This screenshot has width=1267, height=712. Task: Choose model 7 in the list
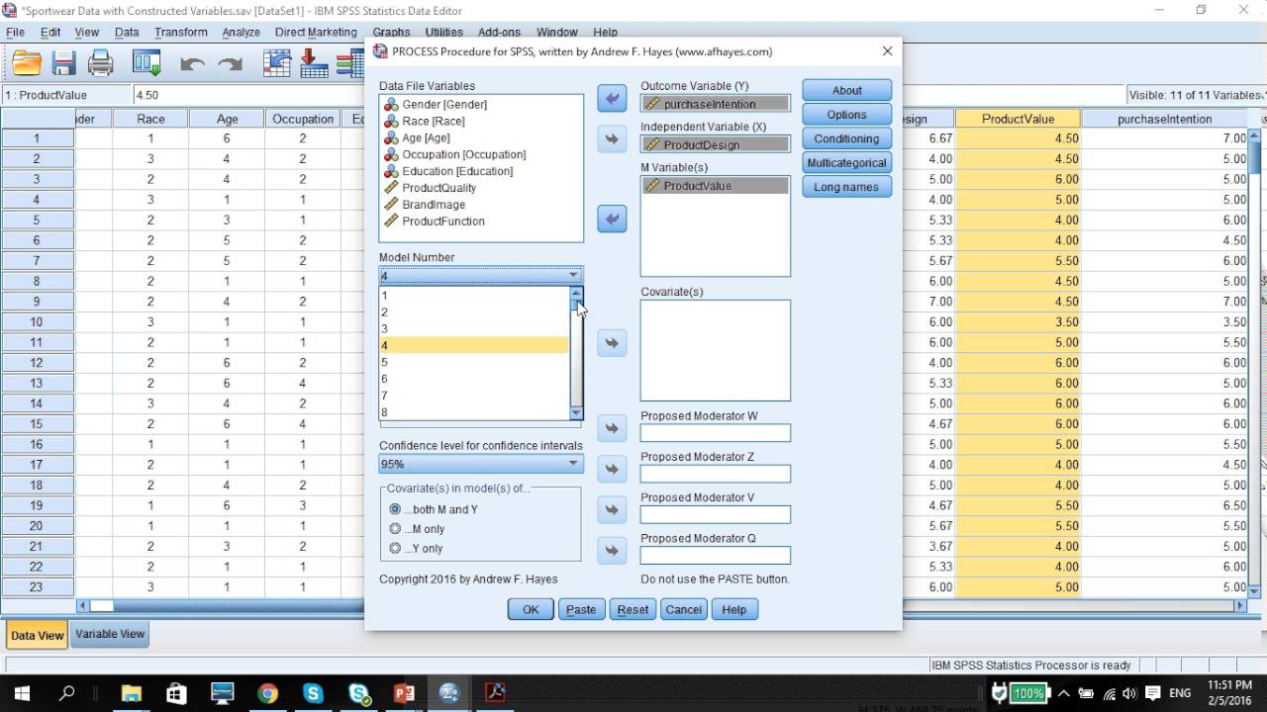[474, 396]
